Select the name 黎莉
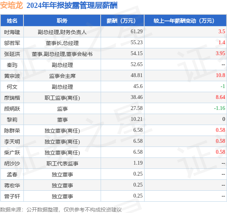Image resolution: width=227 pixels, height=213 pixels. [x=12, y=120]
